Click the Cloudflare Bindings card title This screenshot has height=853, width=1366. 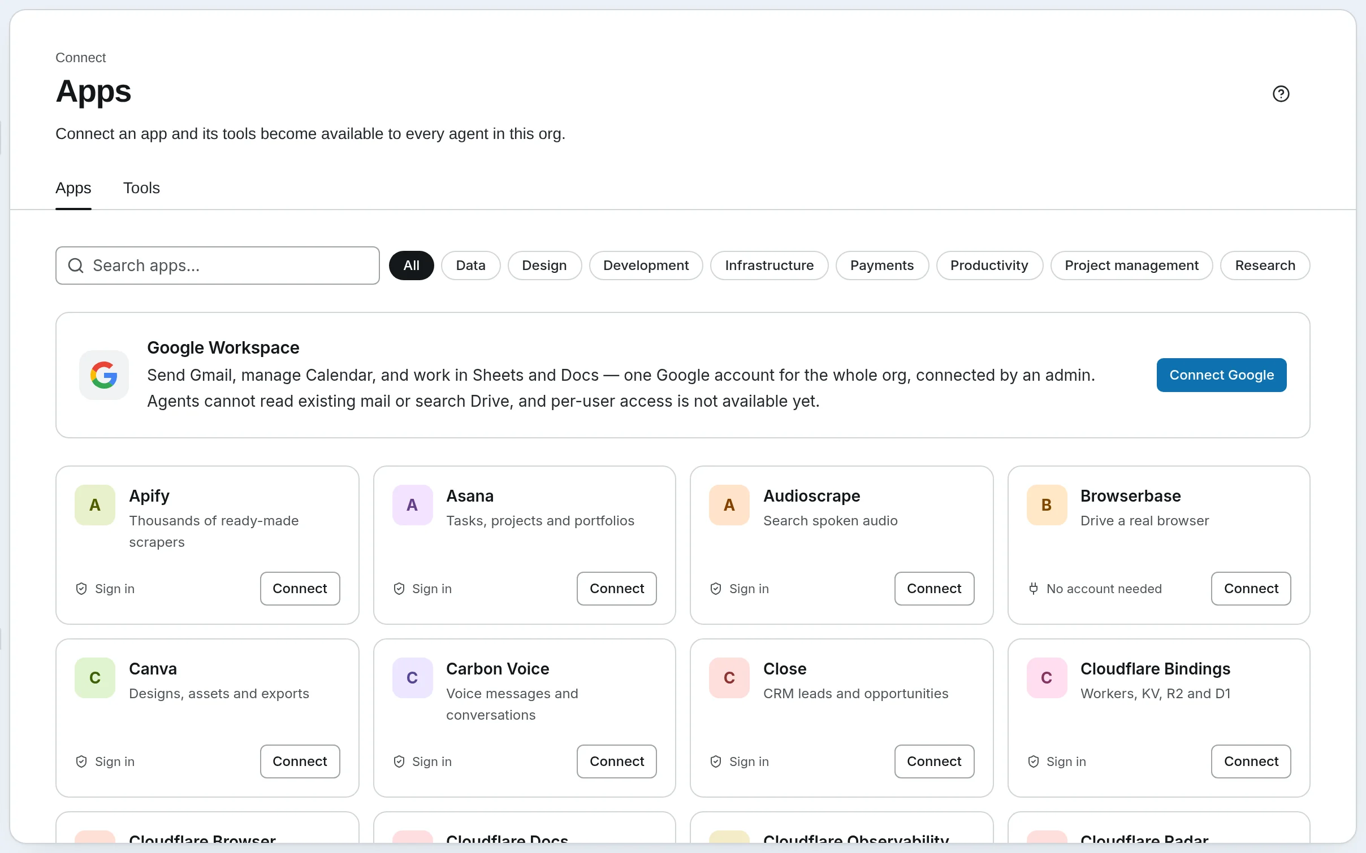pos(1156,669)
